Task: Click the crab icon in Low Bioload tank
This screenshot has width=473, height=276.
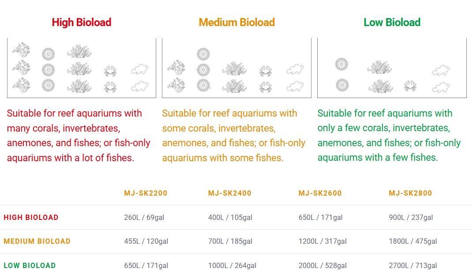Action: (410, 86)
